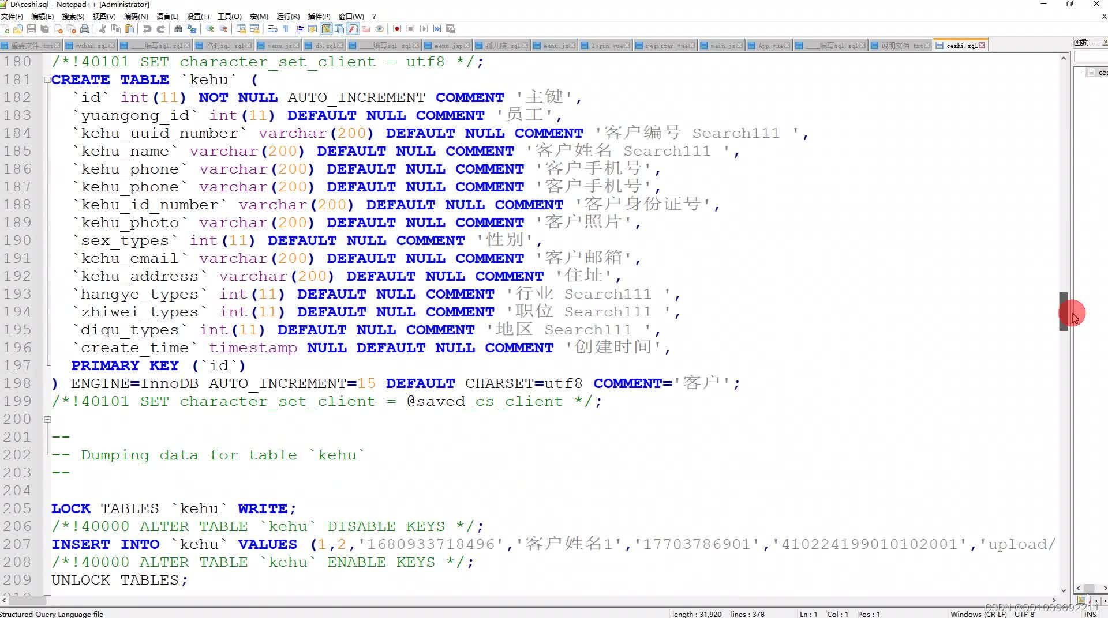The width and height of the screenshot is (1108, 618).
Task: Zoom in using magnifier icon
Action: pos(210,29)
